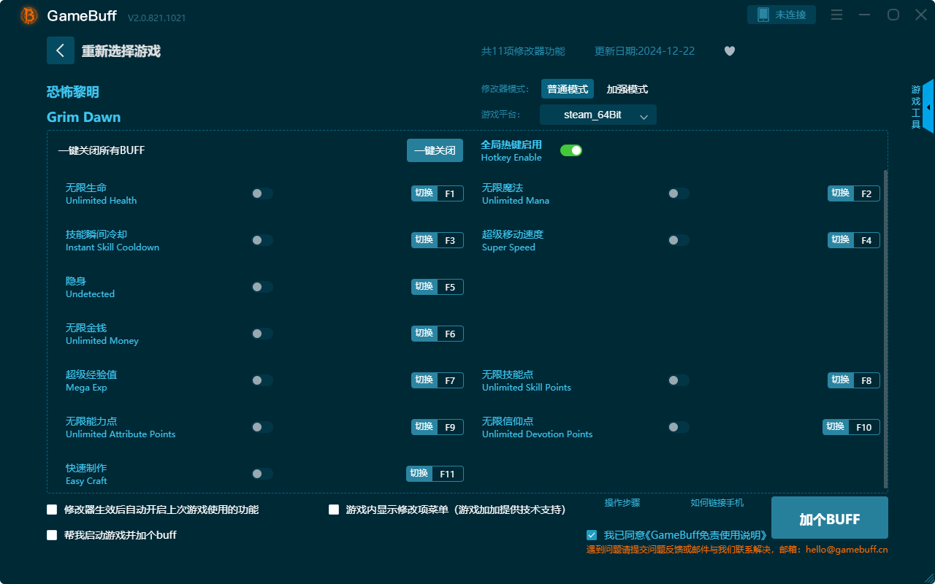Open the steam_64Bit platform dropdown
The image size is (935, 584).
(x=598, y=115)
